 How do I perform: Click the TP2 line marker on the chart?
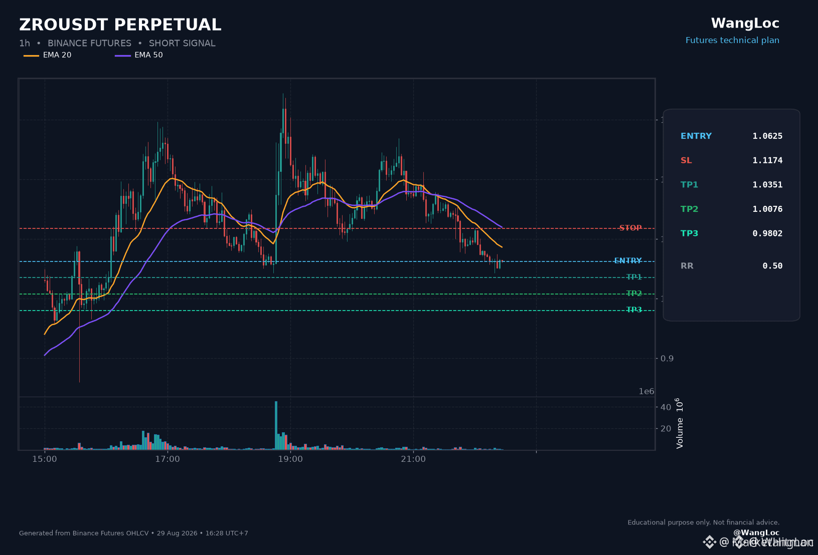634,294
